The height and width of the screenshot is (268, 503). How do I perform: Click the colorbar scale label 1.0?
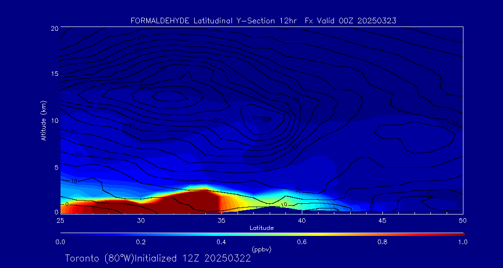point(462,242)
